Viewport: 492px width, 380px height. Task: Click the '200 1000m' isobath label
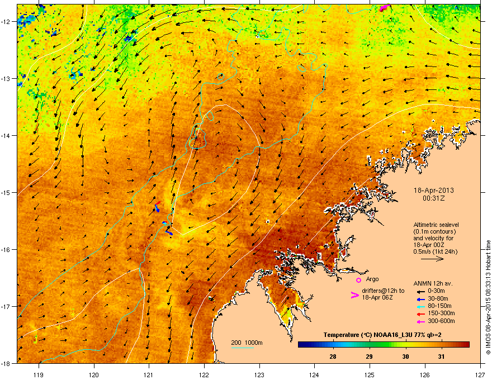coord(247,343)
